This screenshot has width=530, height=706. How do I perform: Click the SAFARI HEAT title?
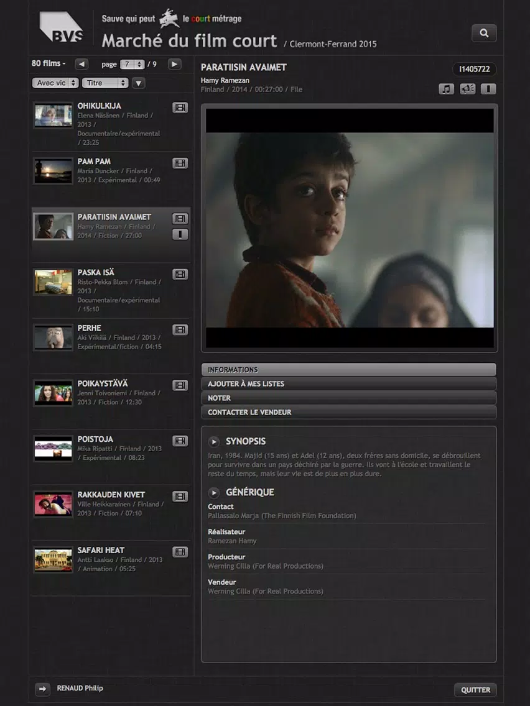(x=101, y=550)
